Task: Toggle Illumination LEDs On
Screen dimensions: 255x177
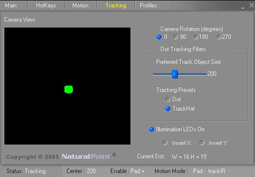Action: 152,129
